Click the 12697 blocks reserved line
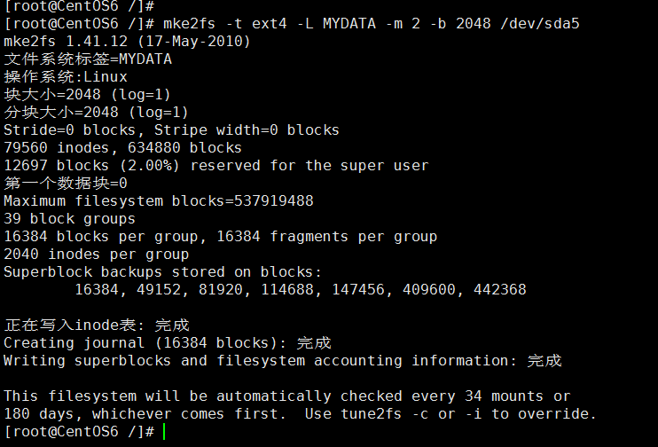 pos(216,165)
